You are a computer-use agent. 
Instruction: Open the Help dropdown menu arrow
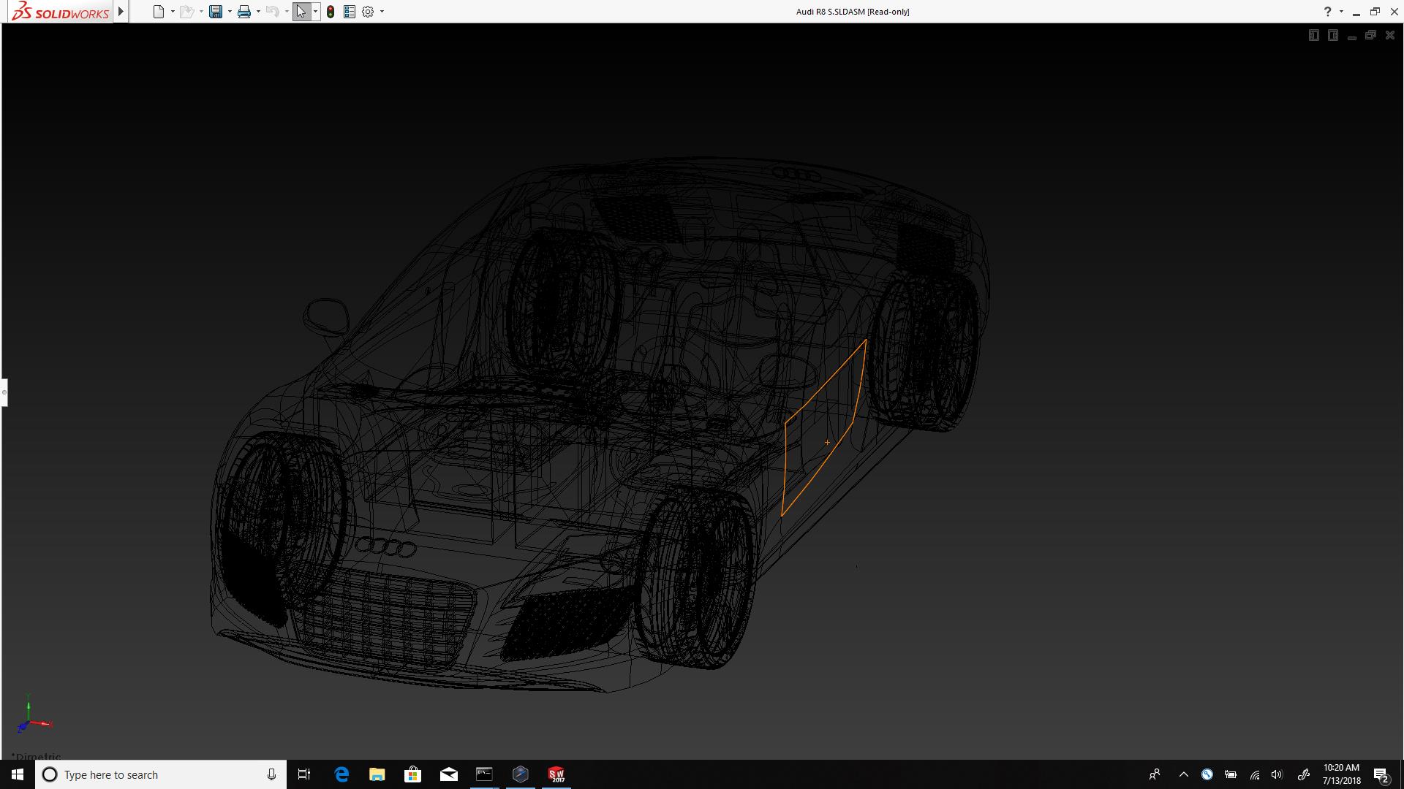(x=1341, y=12)
